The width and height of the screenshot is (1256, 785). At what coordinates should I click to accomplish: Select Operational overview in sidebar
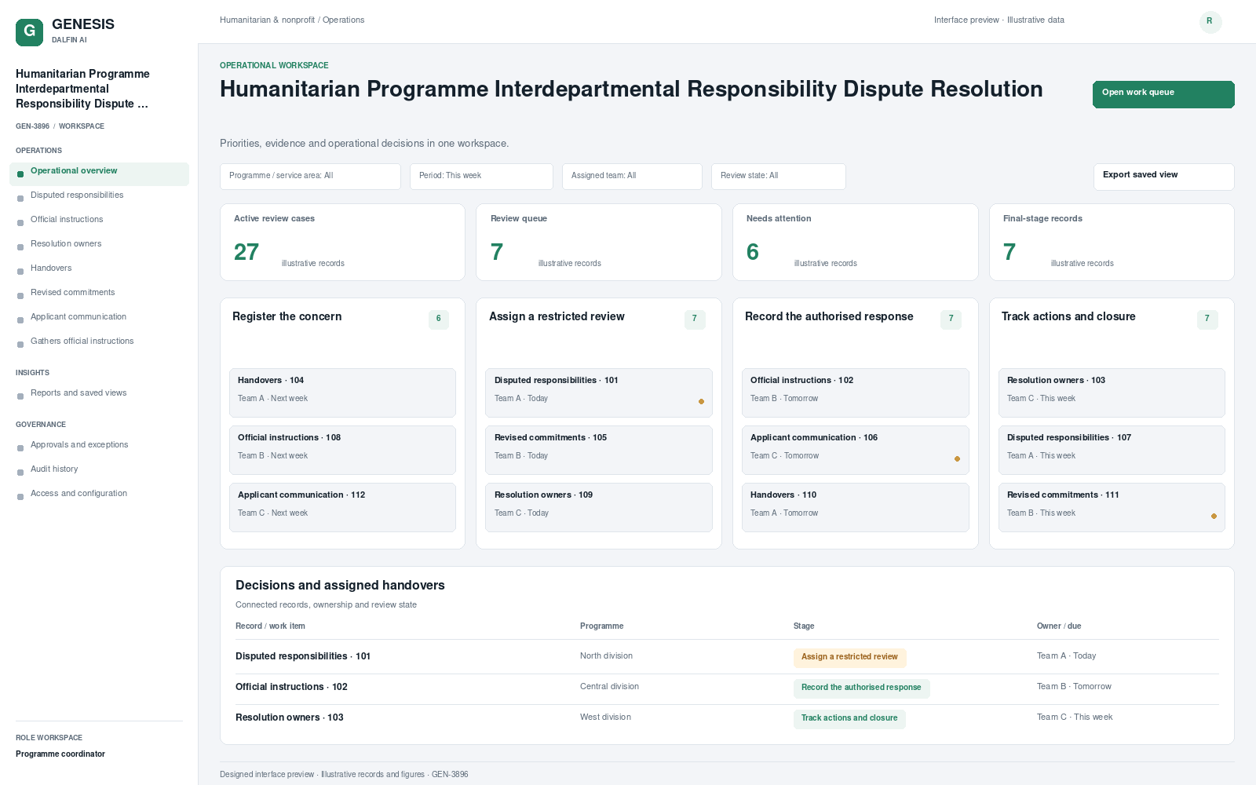coord(99,173)
